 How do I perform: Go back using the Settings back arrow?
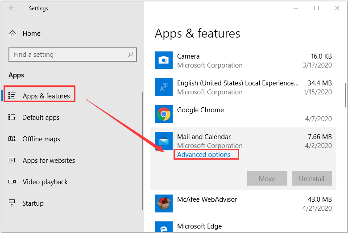coord(12,8)
